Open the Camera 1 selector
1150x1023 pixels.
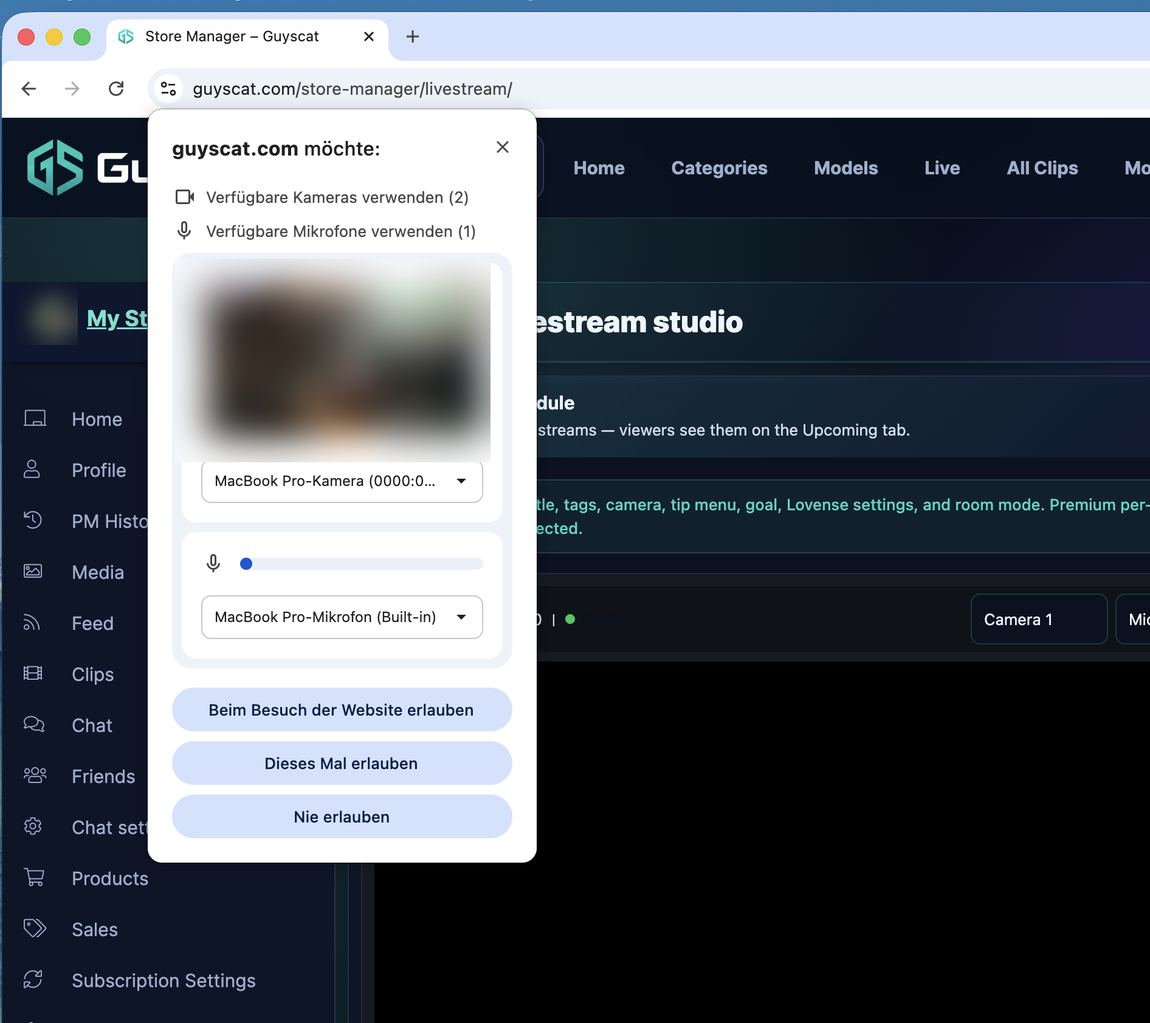[x=1039, y=619]
